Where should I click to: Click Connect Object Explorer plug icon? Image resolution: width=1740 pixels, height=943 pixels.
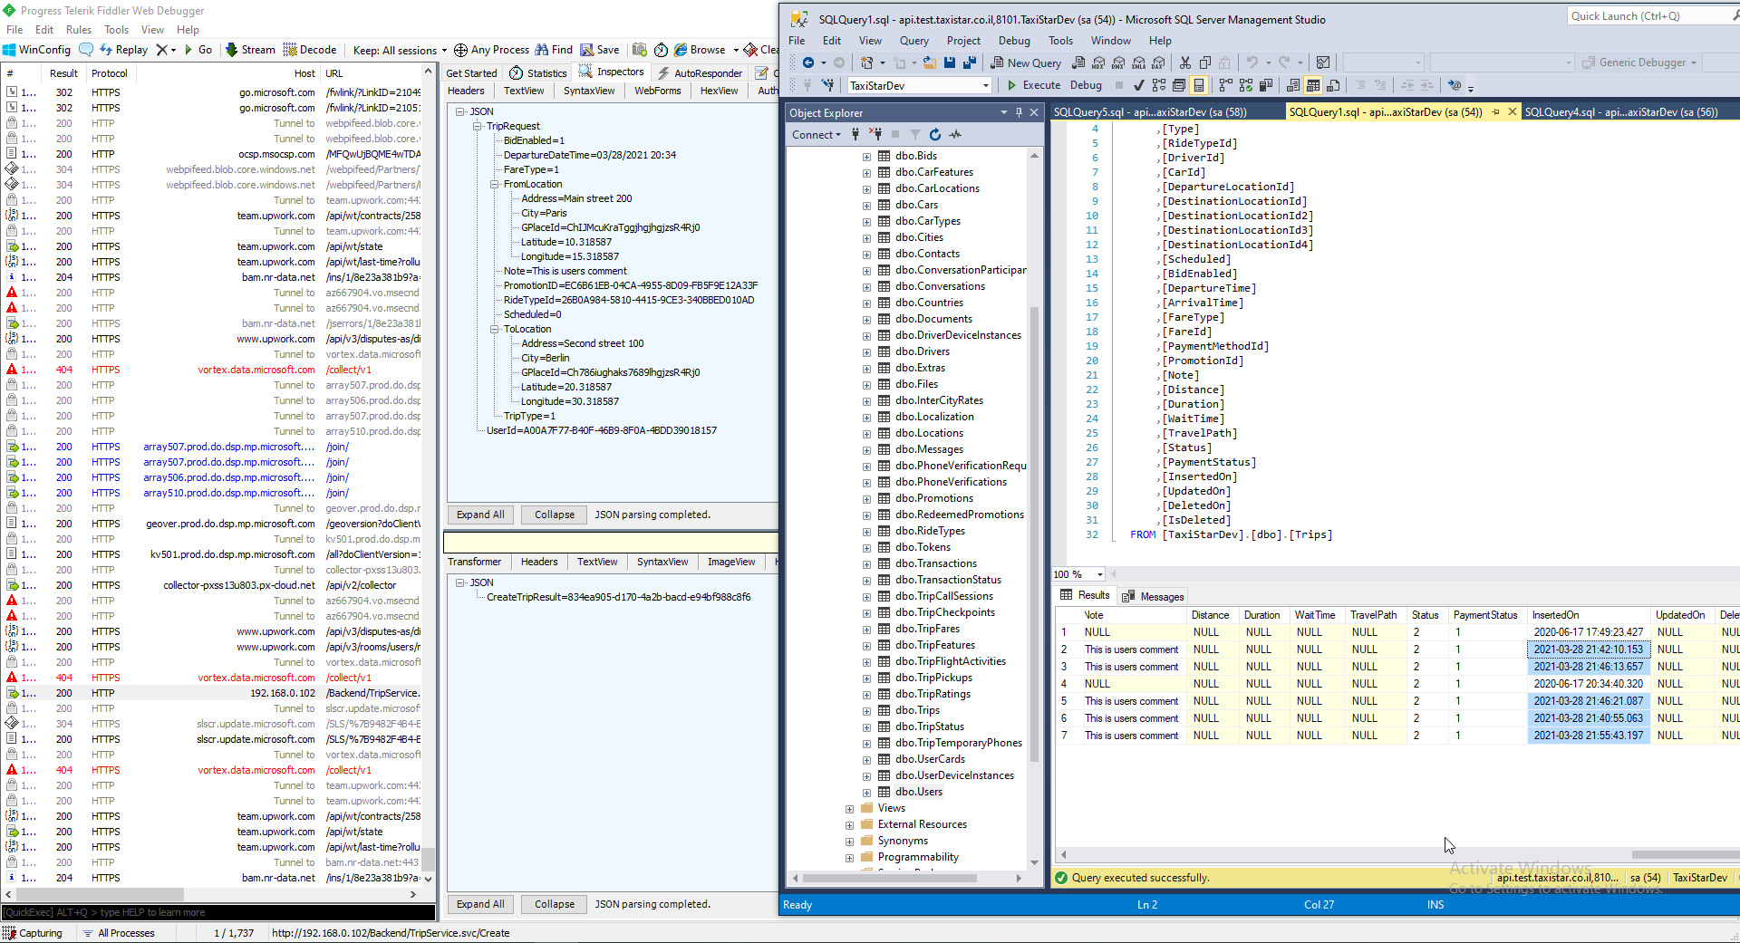click(855, 134)
